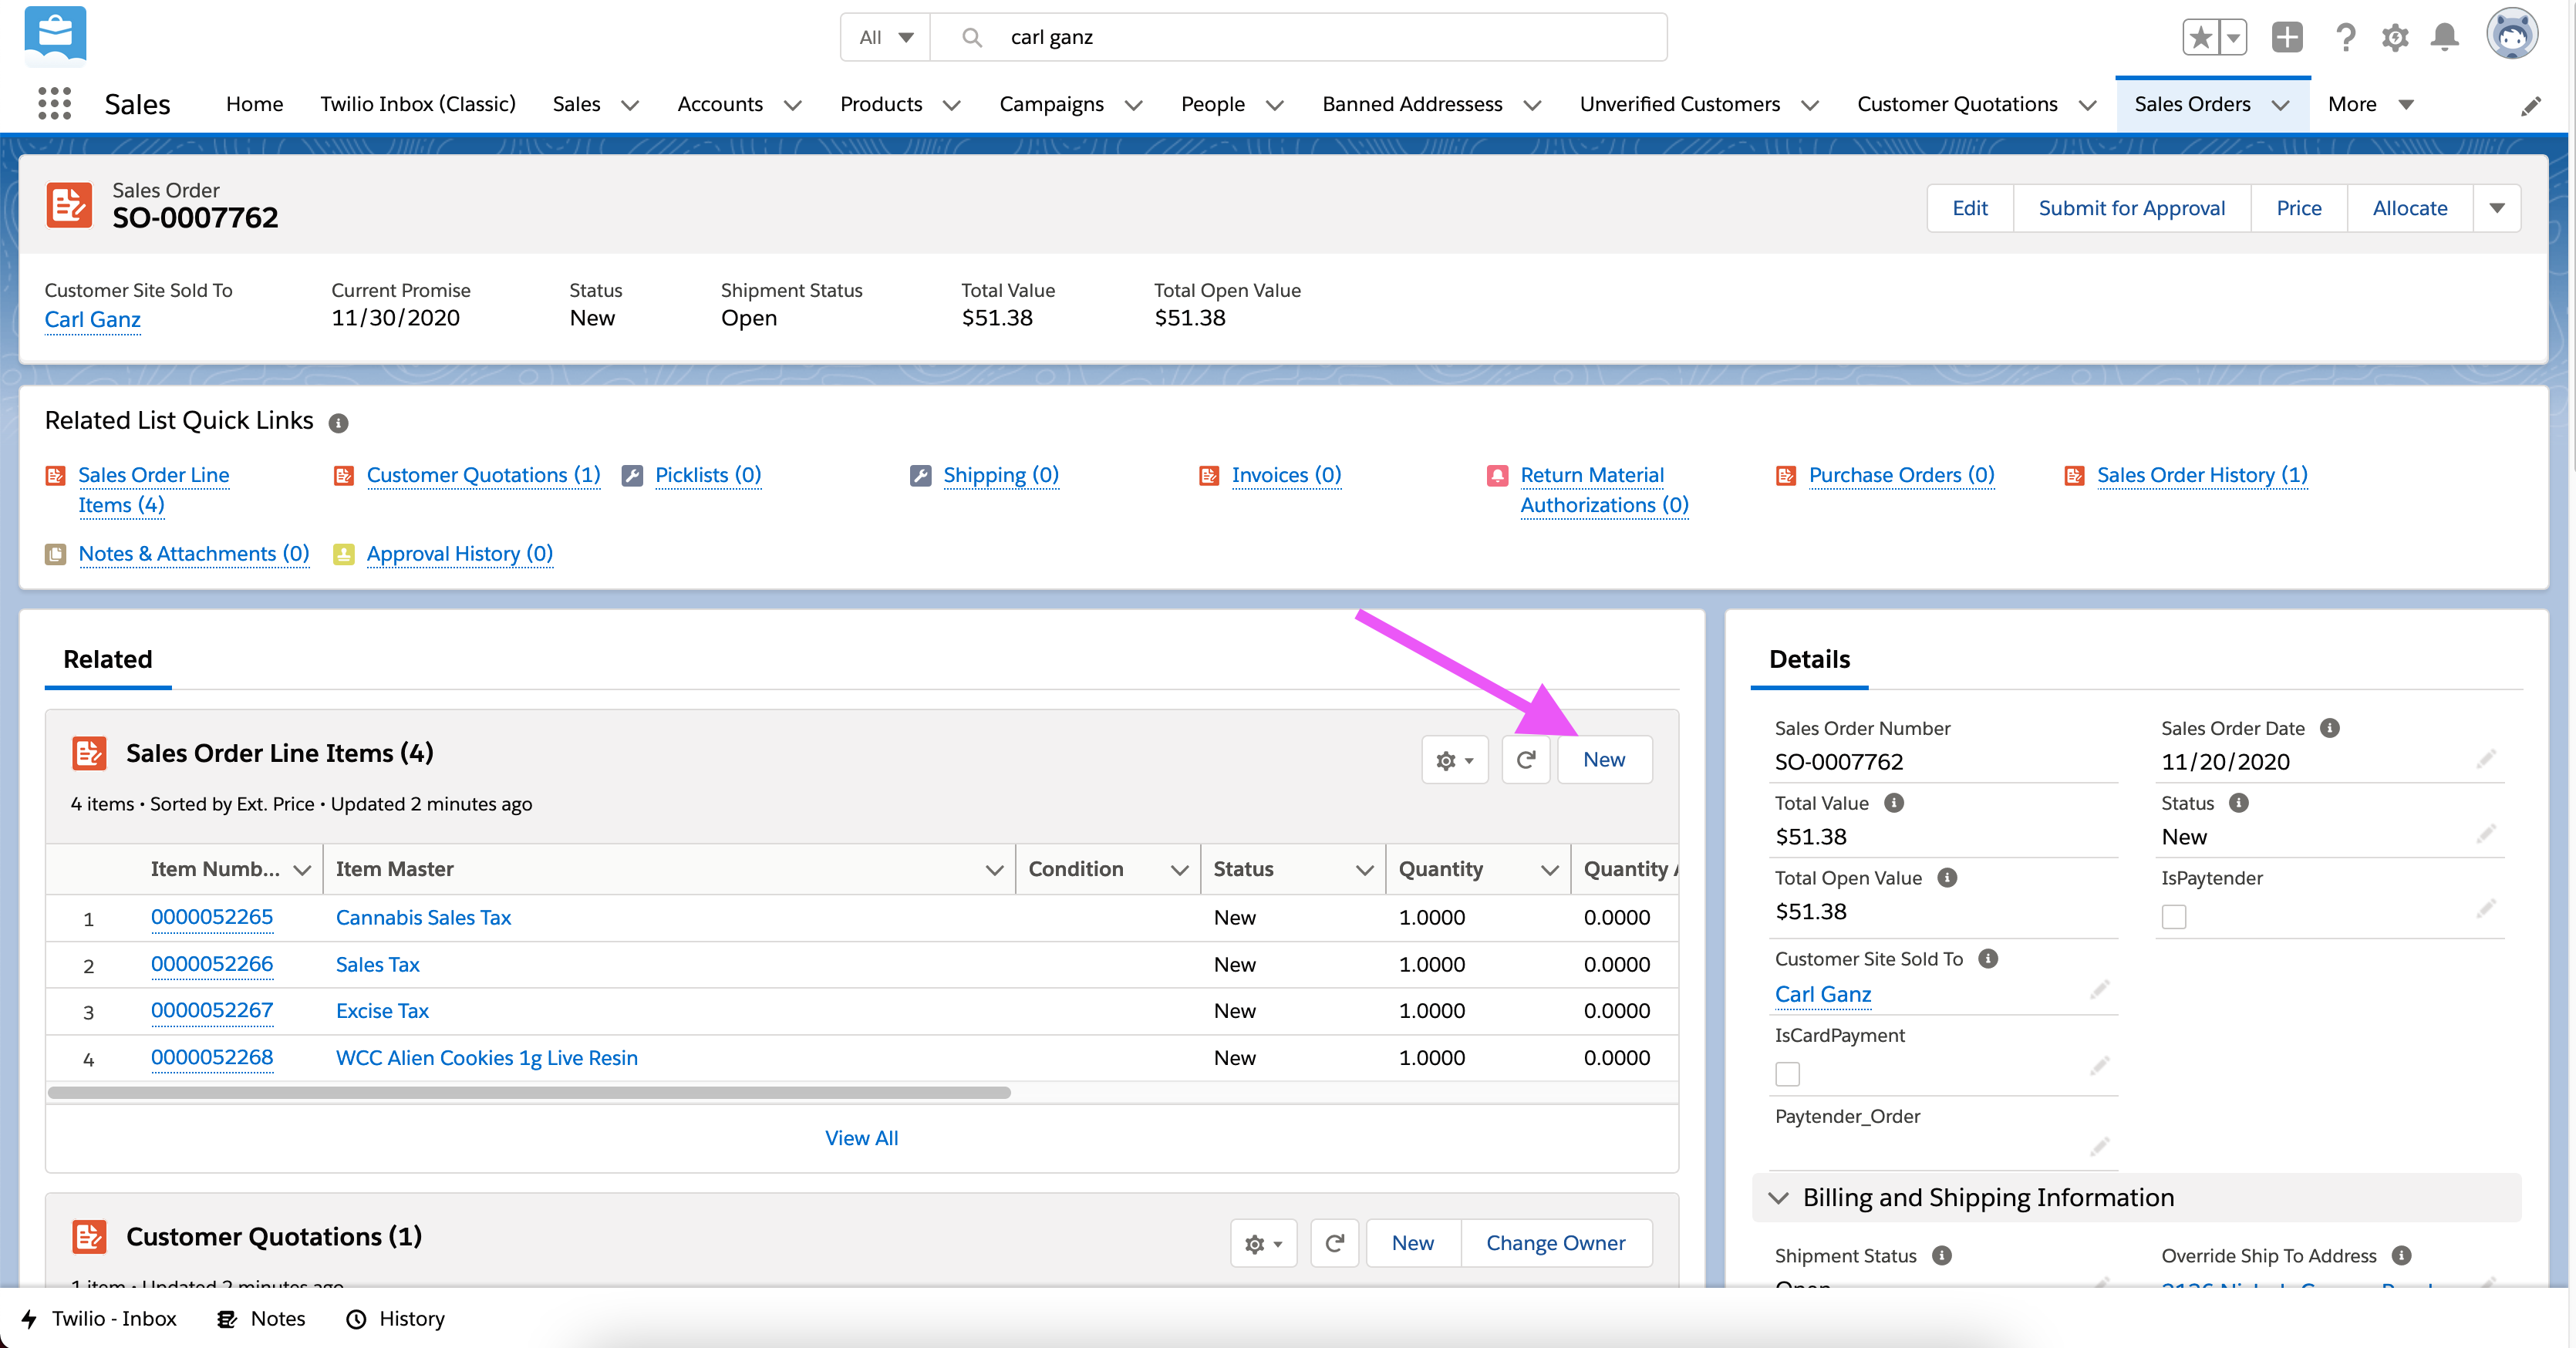Open the Notifications bell icon
This screenshot has width=2576, height=1348.
[x=2445, y=38]
